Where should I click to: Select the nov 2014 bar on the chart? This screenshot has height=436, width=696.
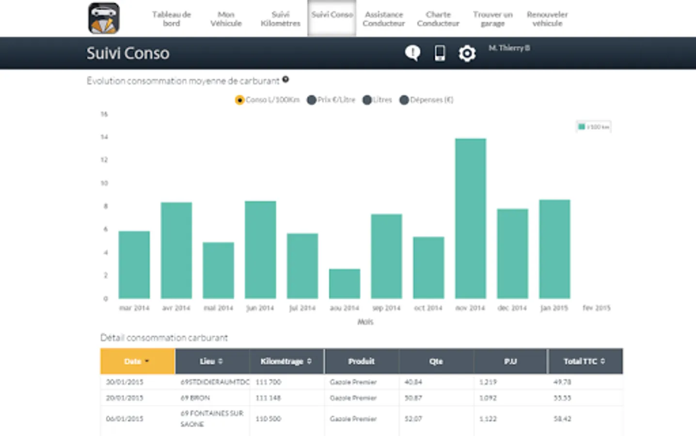[x=470, y=218]
